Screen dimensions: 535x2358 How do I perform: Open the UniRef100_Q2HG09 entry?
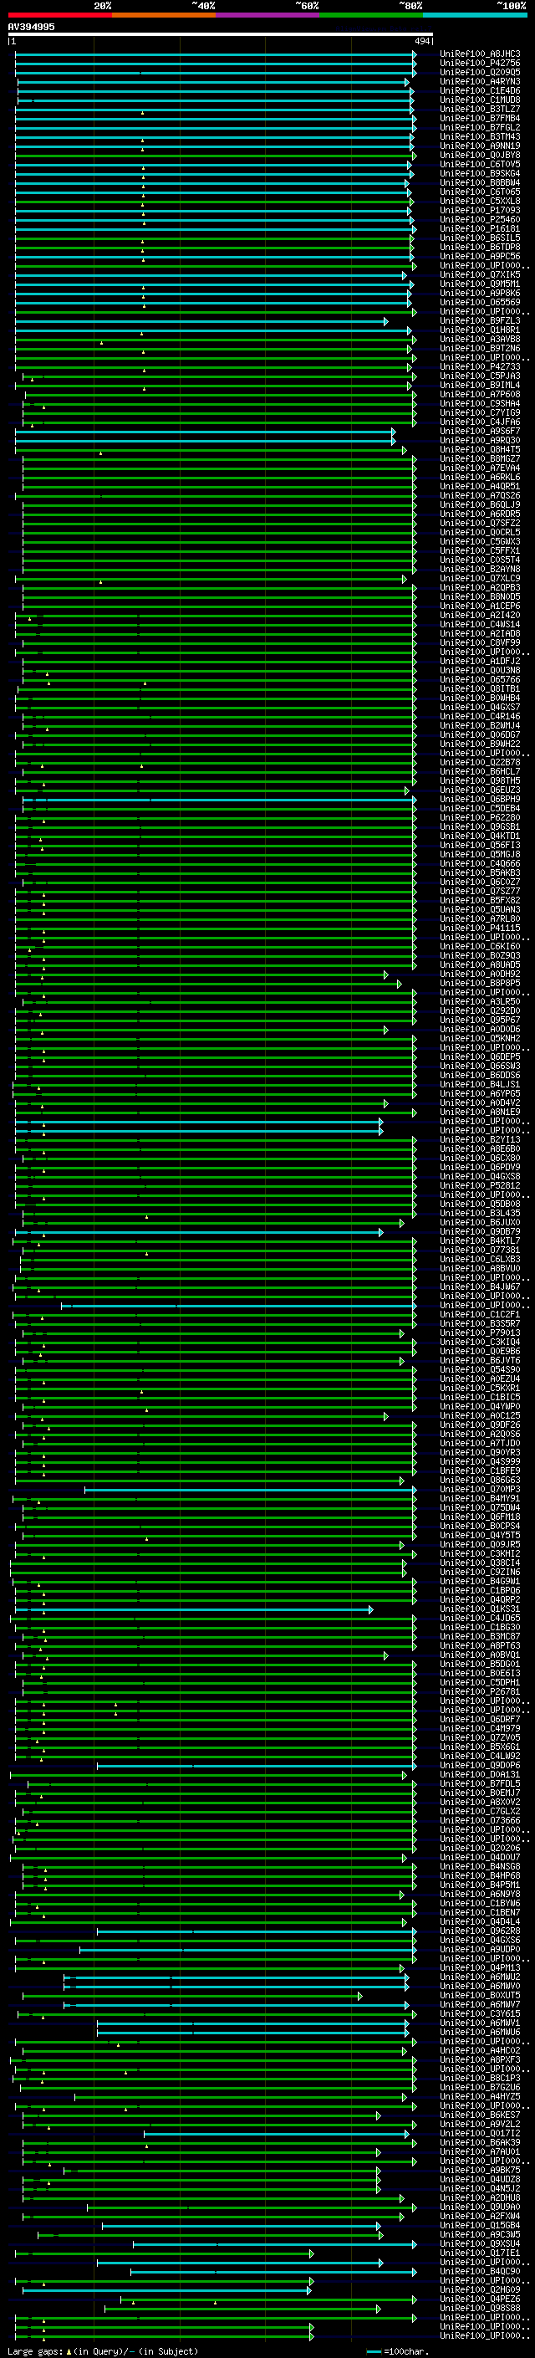[480, 2289]
